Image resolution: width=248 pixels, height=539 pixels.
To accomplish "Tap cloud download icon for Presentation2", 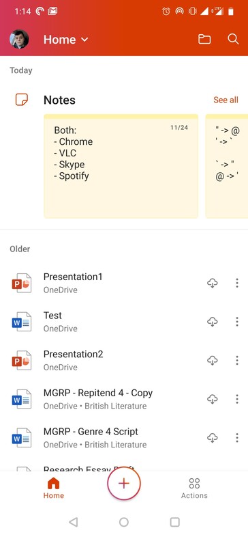I will pyautogui.click(x=213, y=360).
